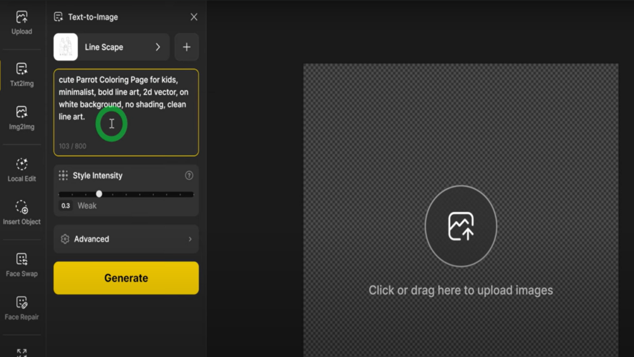Expand the Advanced settings section
The image size is (634, 357).
pos(126,239)
